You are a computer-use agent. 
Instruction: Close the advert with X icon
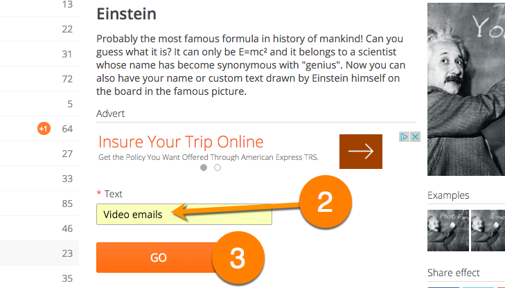(x=415, y=137)
